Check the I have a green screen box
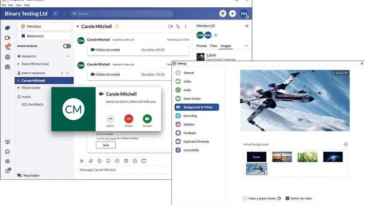 pos(244,198)
